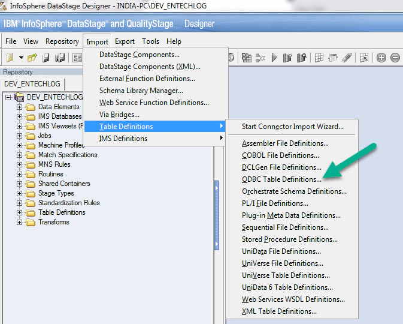Select Via Bridges... menu item

[x=155, y=115]
